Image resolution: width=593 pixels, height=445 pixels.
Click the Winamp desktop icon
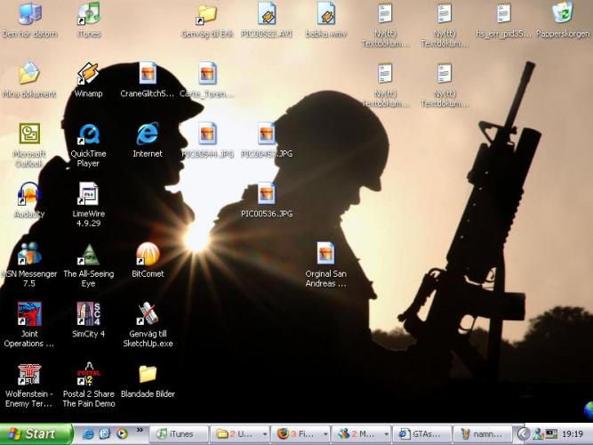87,75
